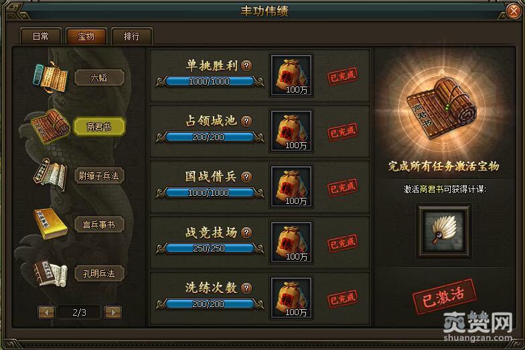Click the help icon next to 单挑胜利
525x350 pixels.
tap(246, 66)
